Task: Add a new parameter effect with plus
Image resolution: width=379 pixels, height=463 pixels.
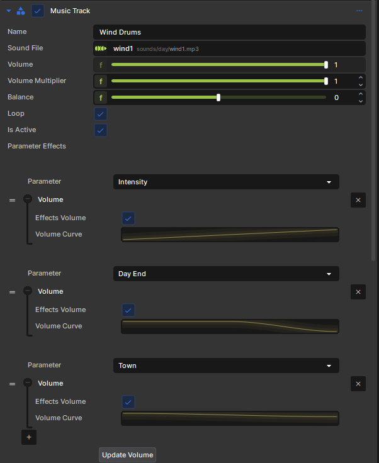Action: 29,437
